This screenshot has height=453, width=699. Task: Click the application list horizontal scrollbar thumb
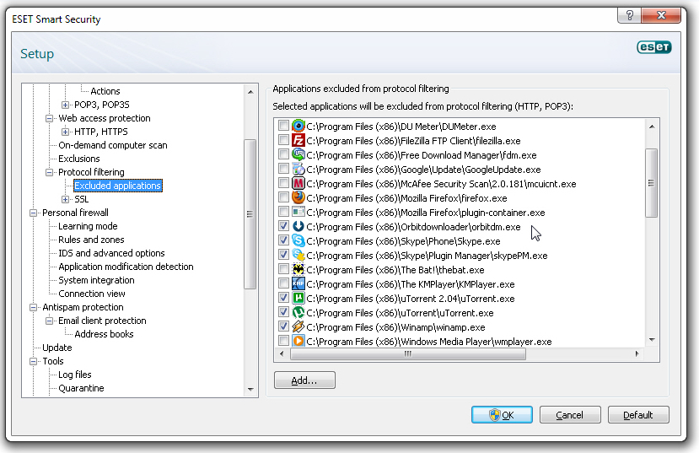pos(408,354)
